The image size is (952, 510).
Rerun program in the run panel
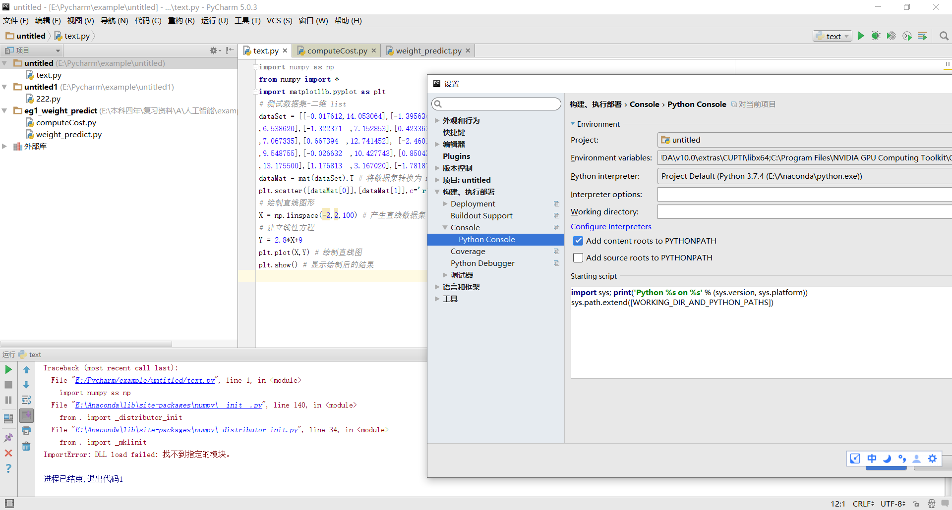(x=8, y=369)
